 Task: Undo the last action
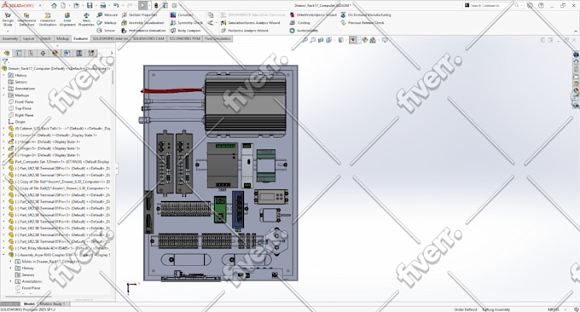pos(116,6)
